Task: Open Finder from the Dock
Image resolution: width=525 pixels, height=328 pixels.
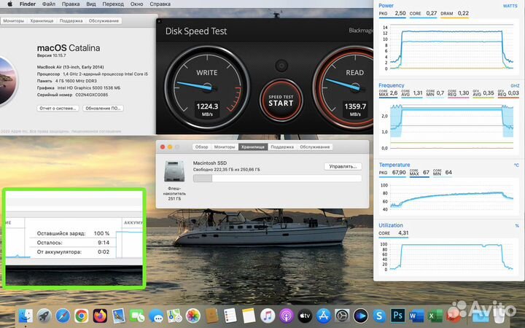Action: click(x=26, y=316)
